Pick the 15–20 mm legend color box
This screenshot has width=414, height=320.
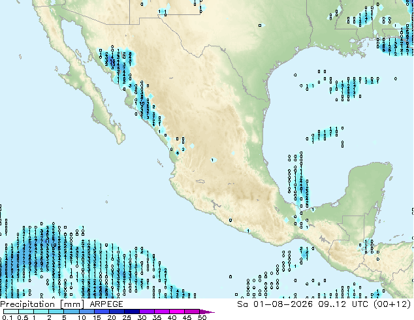pos(101,312)
